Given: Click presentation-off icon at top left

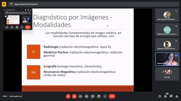Looking at the screenshot, I should pos(4,4).
